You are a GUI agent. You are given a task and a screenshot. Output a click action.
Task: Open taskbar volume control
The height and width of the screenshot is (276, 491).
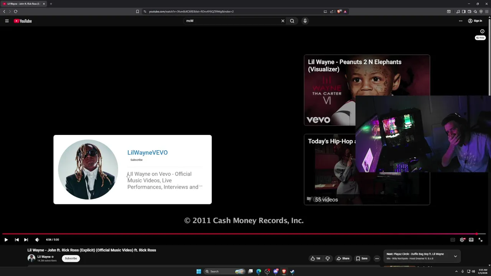[473, 271]
